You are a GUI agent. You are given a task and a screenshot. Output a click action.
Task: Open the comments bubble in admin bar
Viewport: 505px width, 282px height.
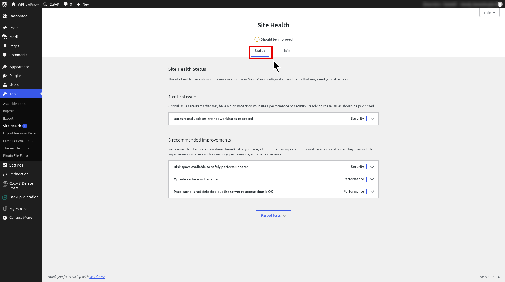(x=68, y=4)
